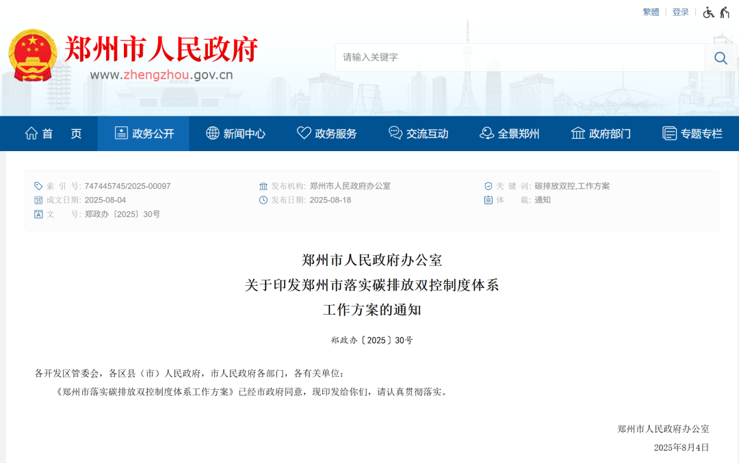The width and height of the screenshot is (739, 463).
Task: Switch to traditional Chinese via 繁體
Action: [x=651, y=12]
